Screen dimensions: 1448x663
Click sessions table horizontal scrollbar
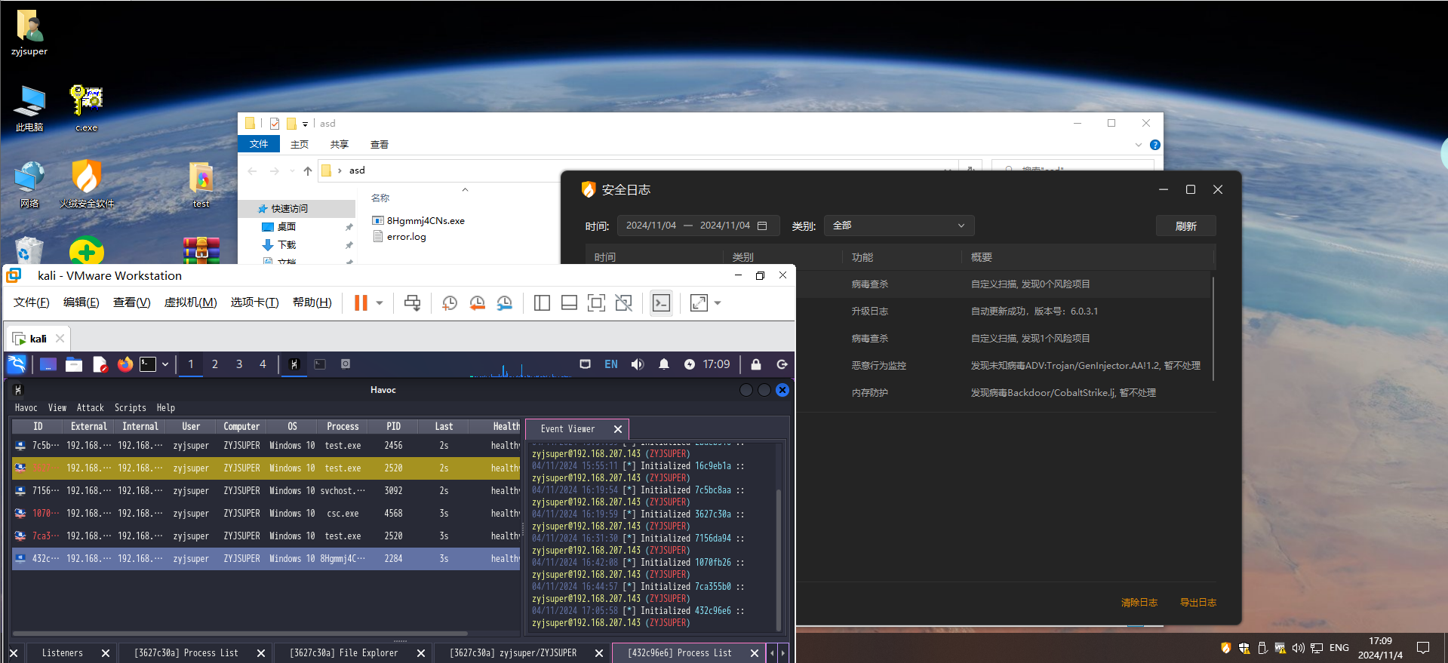tap(240, 634)
